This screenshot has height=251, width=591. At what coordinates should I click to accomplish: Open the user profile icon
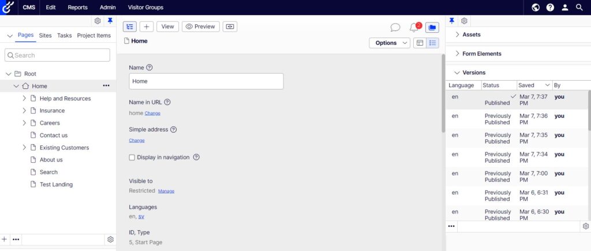[565, 8]
